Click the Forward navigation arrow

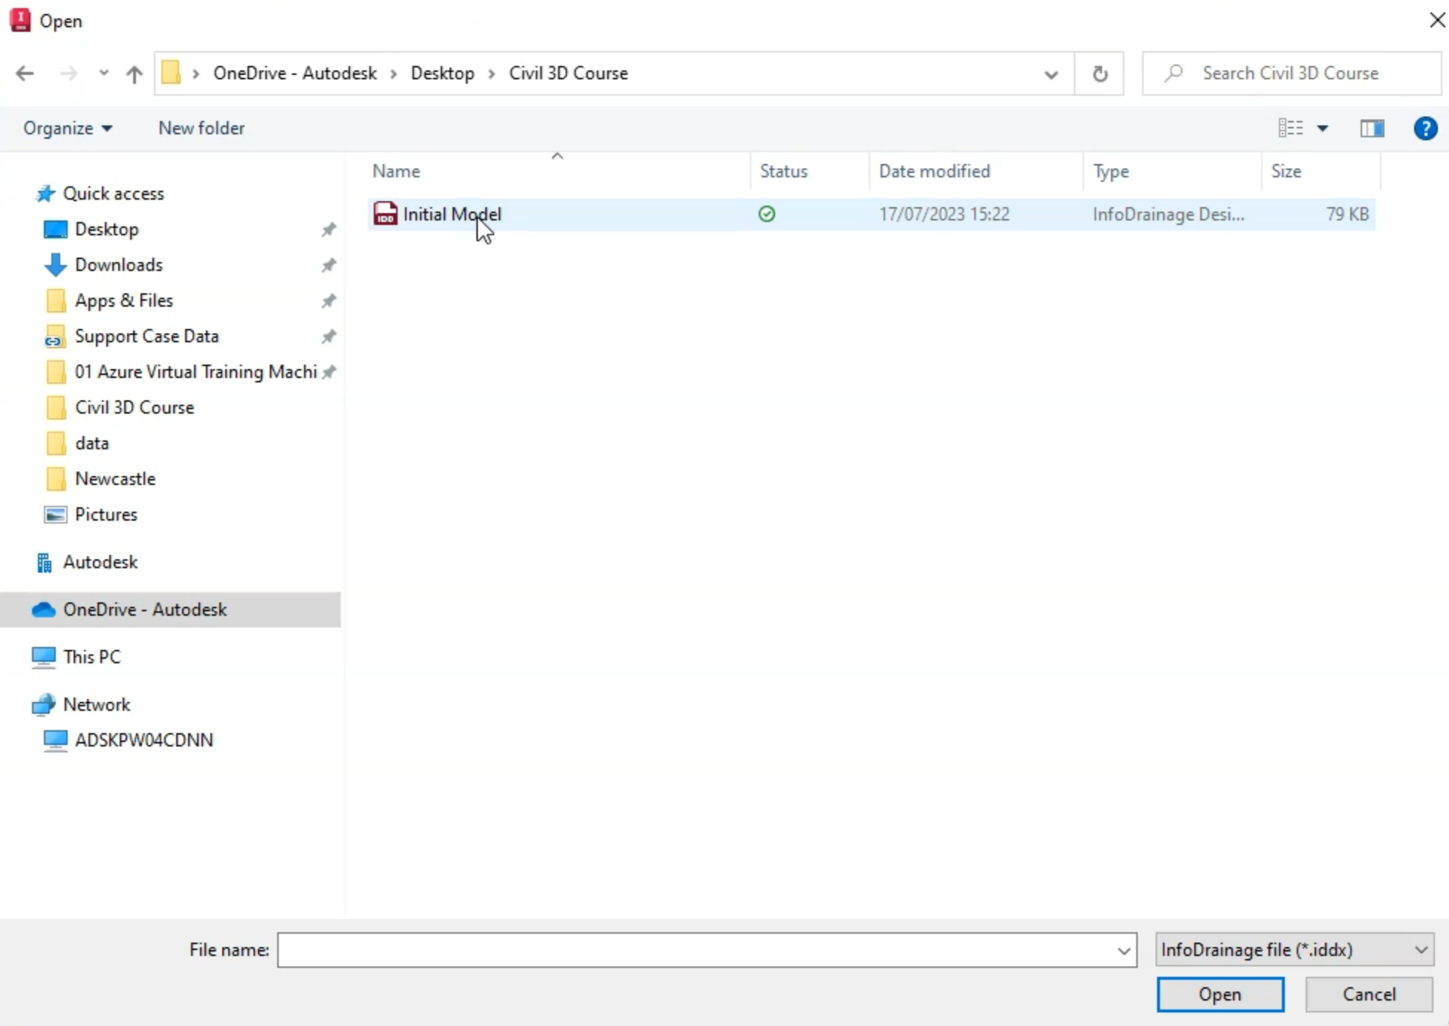click(68, 73)
